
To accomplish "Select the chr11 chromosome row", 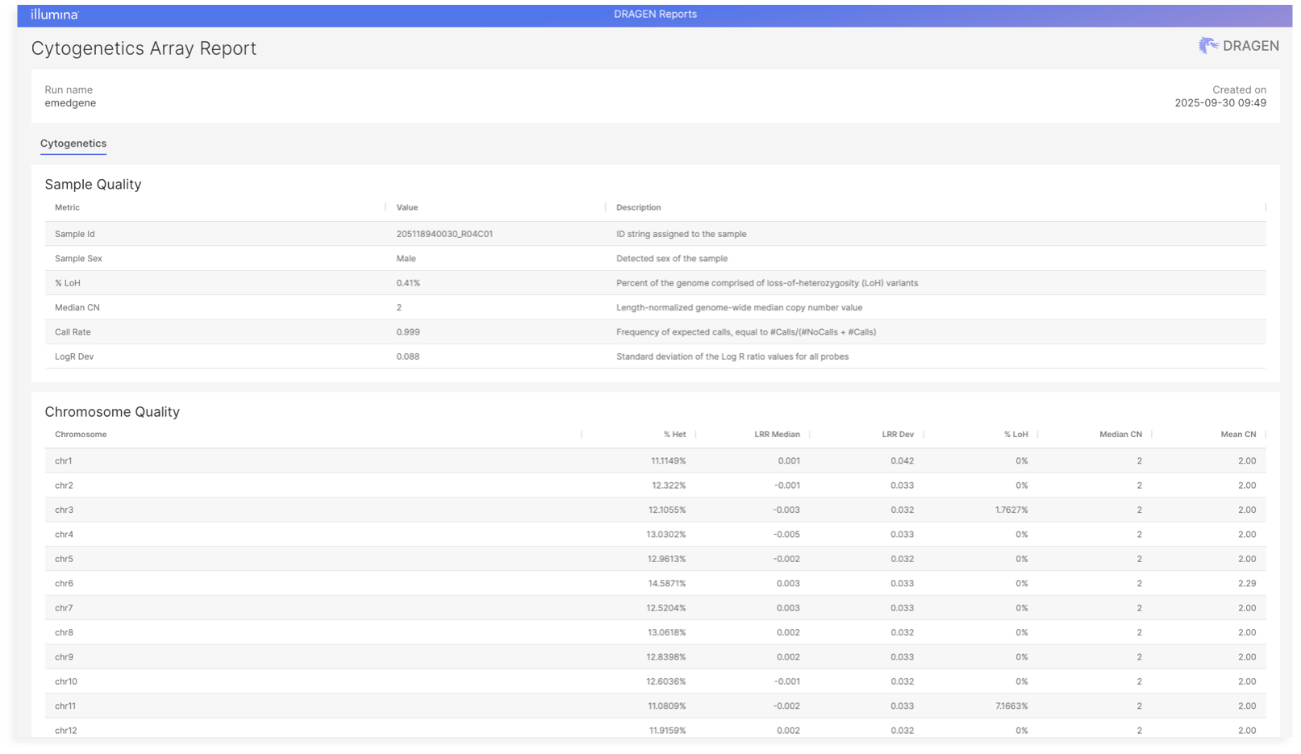I will click(x=65, y=706).
